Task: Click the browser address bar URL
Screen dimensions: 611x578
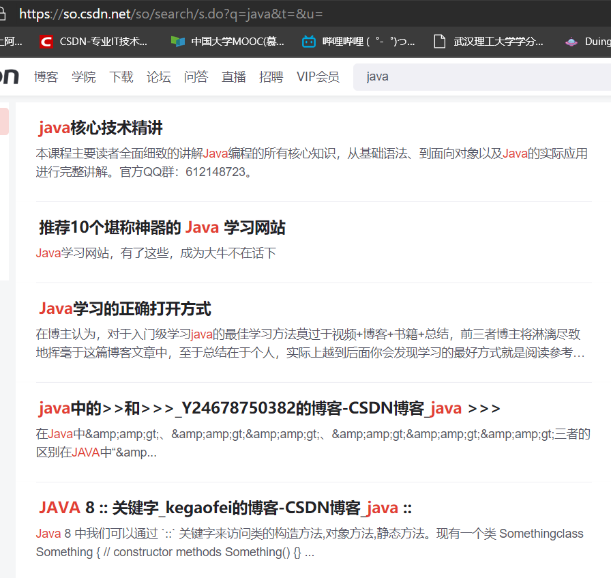Action: click(x=170, y=14)
